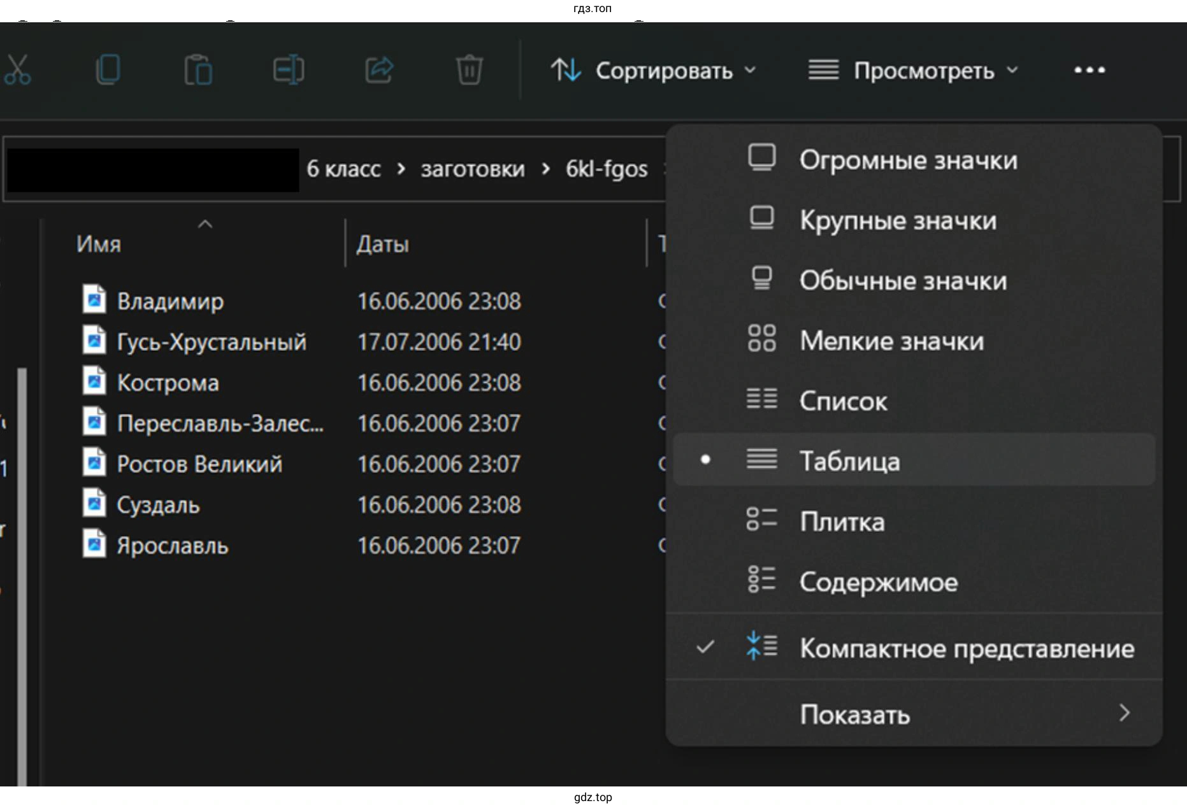Click the left navigation pane scrollbar

pyautogui.click(x=22, y=576)
